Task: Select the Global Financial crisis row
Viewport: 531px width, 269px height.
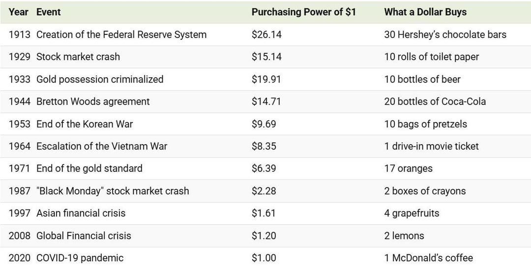Action: pos(265,236)
